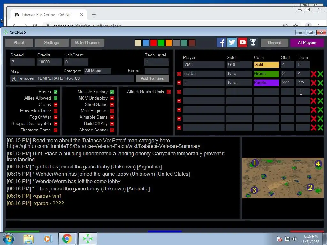Image resolution: width=327 pixels, height=245 pixels.
Task: Click the Chrome bookmark star icon
Action: pos(295,26)
